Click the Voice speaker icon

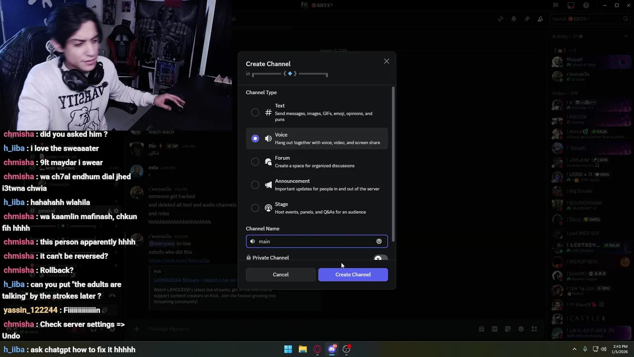268,138
